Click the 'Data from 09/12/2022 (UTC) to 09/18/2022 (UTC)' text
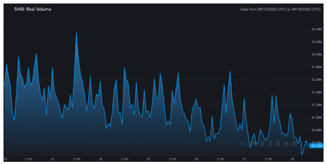327x164 pixels. 280,9
